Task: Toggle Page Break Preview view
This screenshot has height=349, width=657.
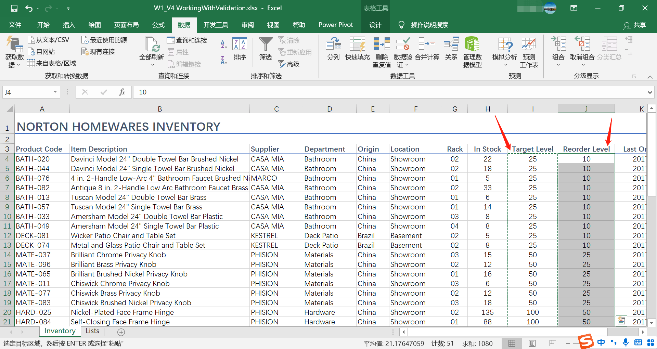Action: click(x=553, y=343)
